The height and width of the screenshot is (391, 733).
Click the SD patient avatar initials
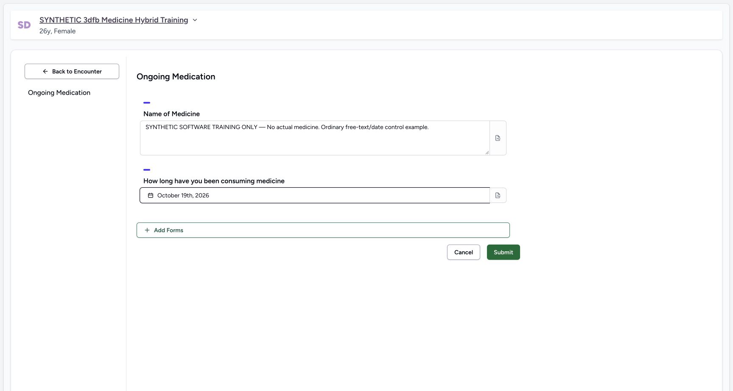pyautogui.click(x=24, y=25)
